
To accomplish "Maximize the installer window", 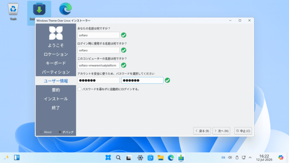I will coord(240,20).
